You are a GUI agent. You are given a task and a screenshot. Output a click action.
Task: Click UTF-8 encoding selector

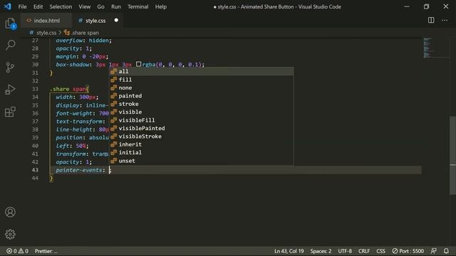[x=345, y=251]
